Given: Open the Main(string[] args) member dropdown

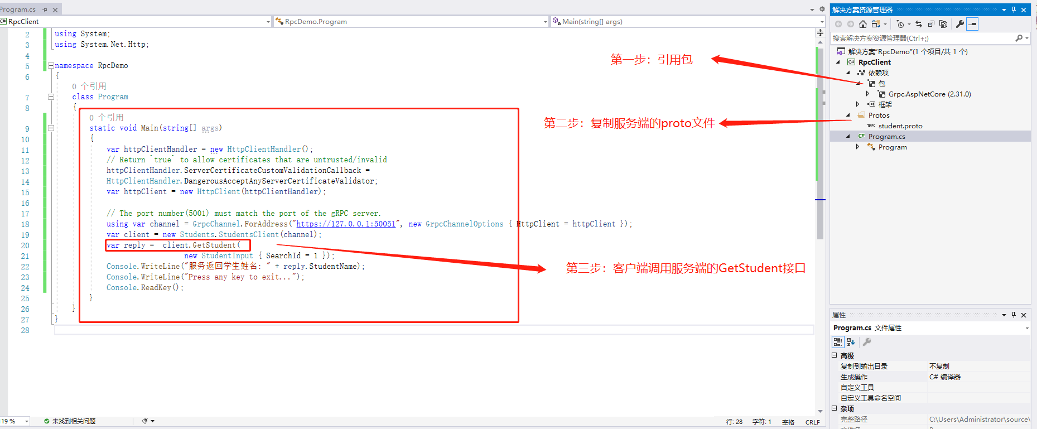Looking at the screenshot, I should [x=822, y=22].
